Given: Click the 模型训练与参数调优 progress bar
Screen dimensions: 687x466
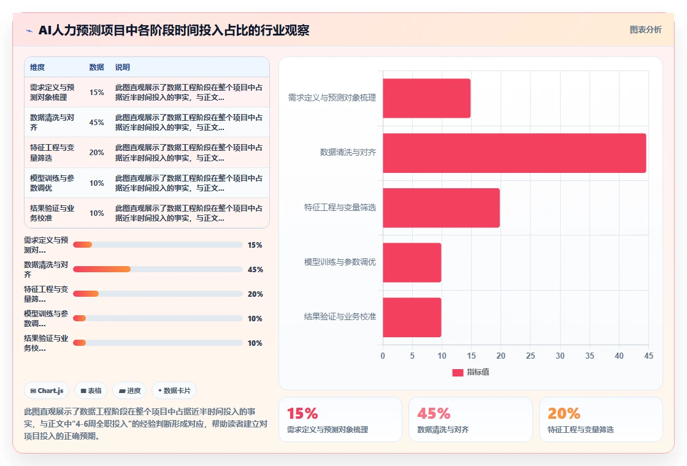Looking at the screenshot, I should 158,318.
